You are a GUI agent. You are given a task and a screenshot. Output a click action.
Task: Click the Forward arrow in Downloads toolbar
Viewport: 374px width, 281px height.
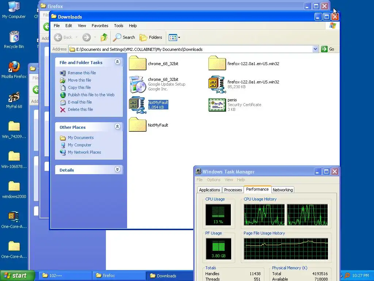pos(87,37)
